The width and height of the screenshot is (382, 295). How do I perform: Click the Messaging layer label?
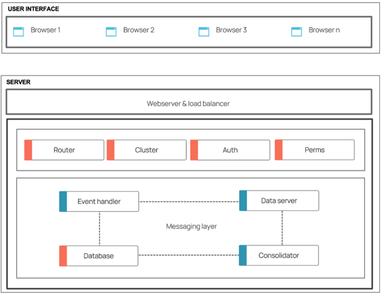(x=192, y=226)
